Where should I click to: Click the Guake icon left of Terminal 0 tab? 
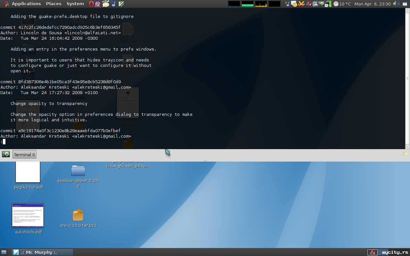6,155
